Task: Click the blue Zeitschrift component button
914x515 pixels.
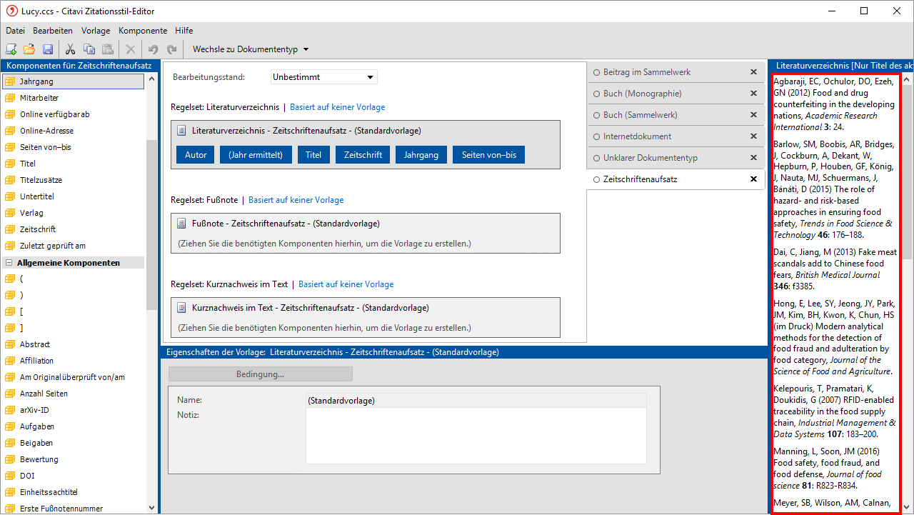Action: [x=363, y=155]
